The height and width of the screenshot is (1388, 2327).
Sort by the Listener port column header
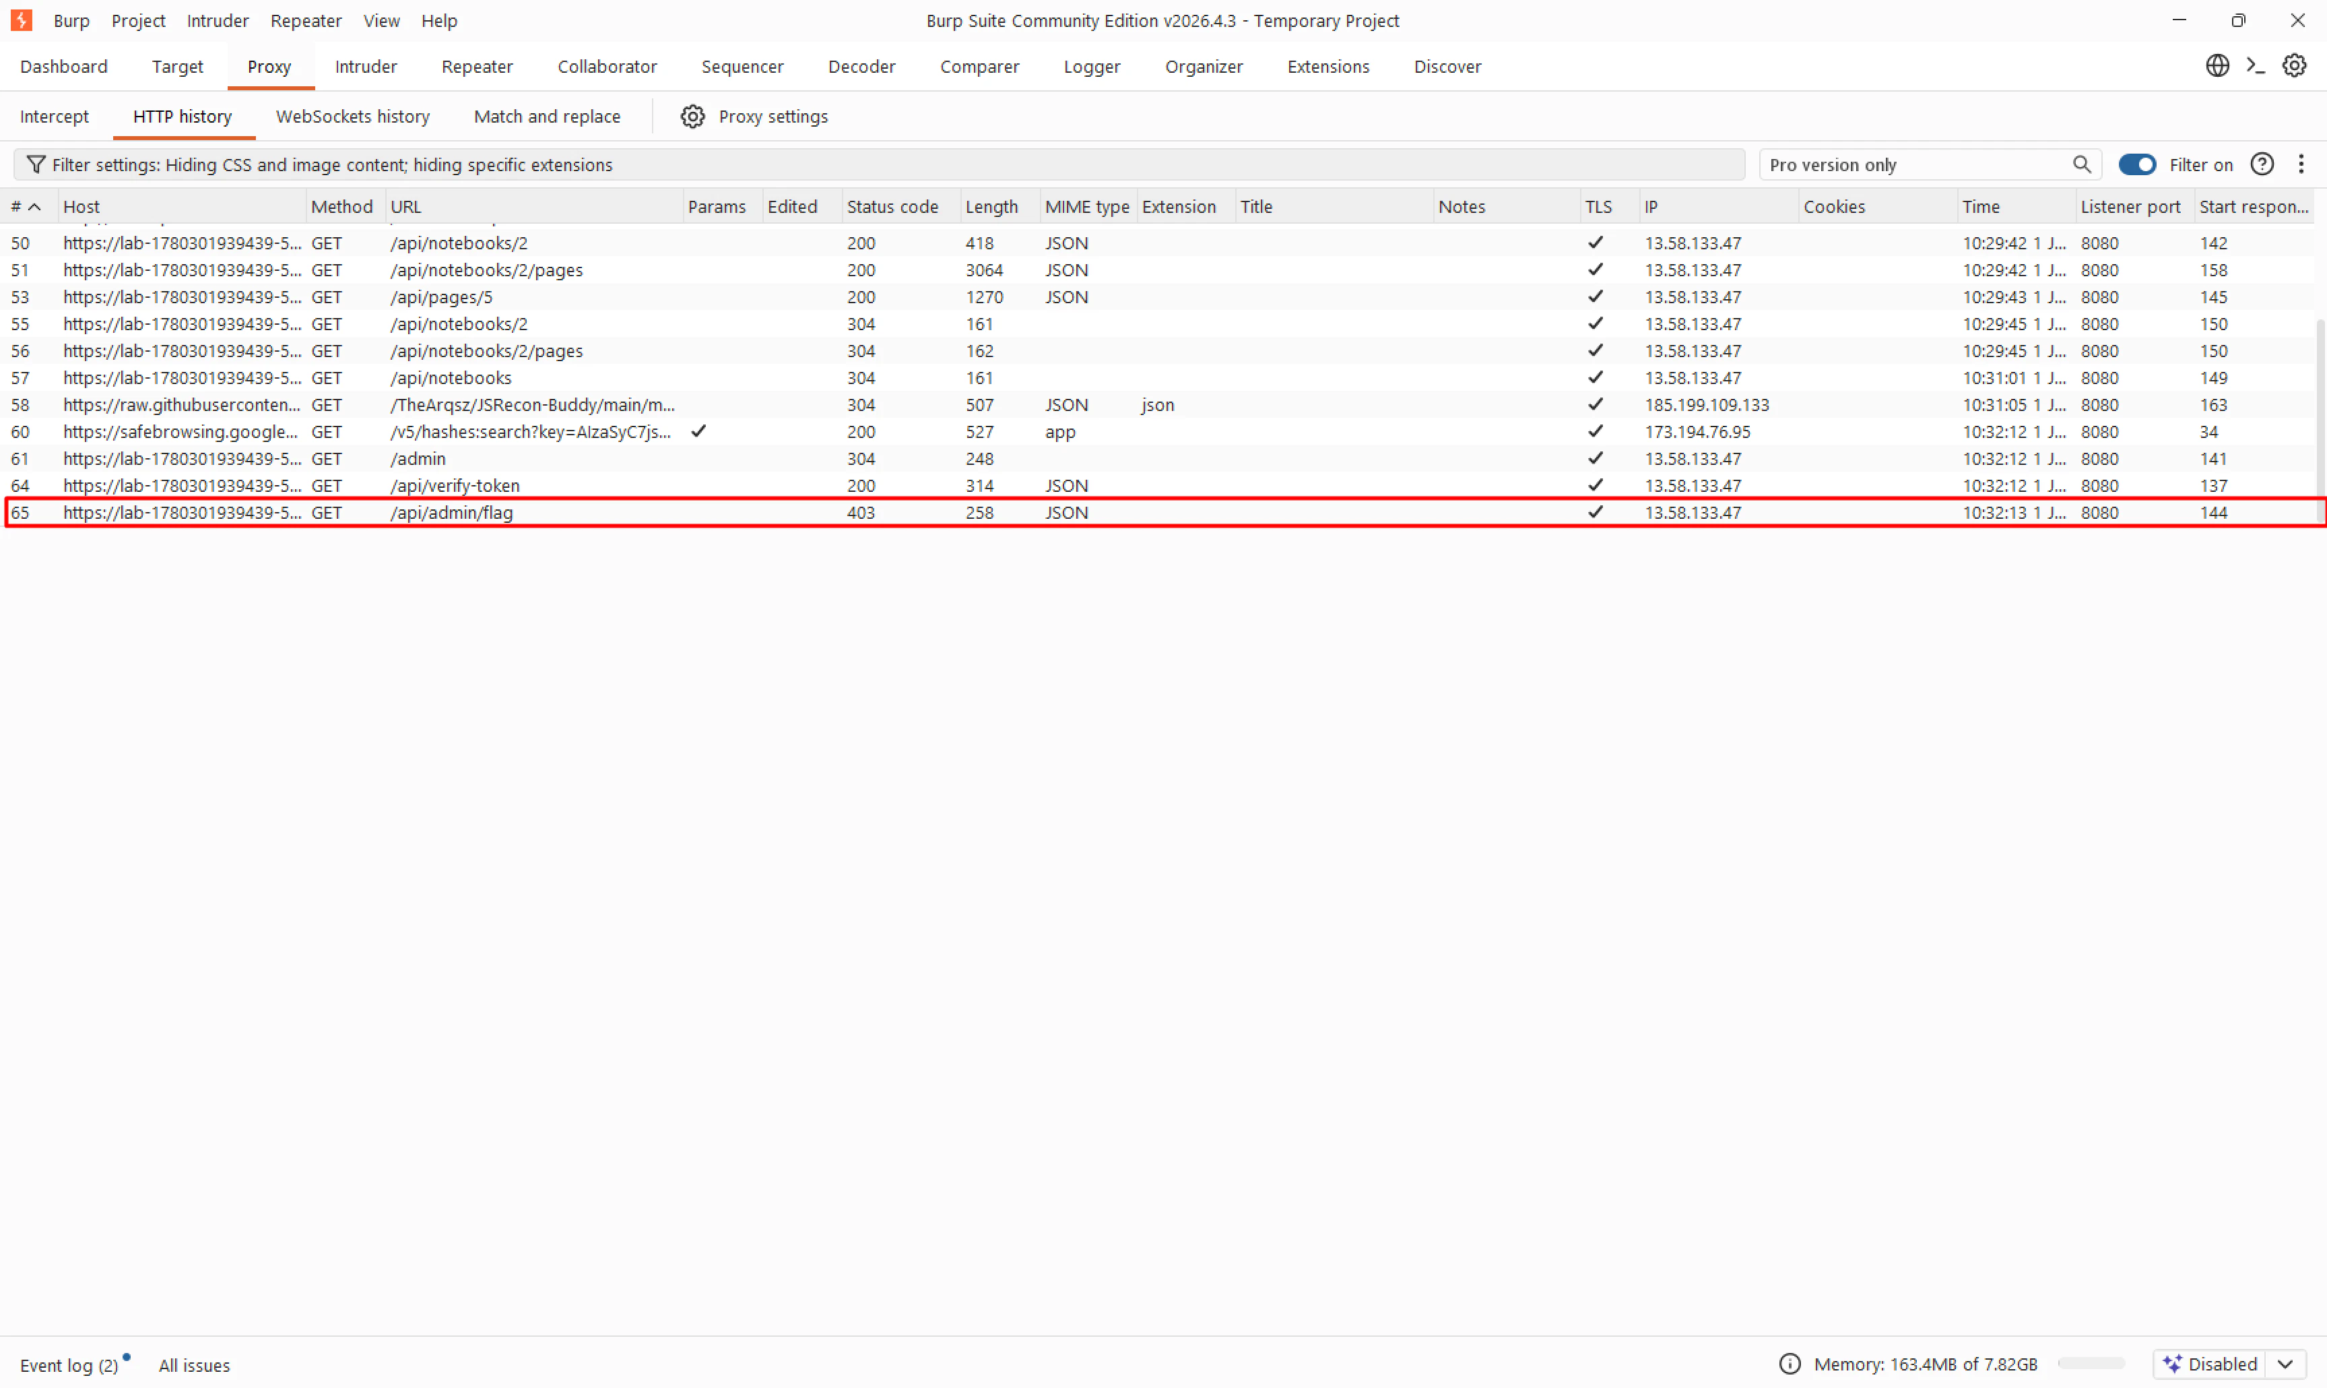[2134, 207]
